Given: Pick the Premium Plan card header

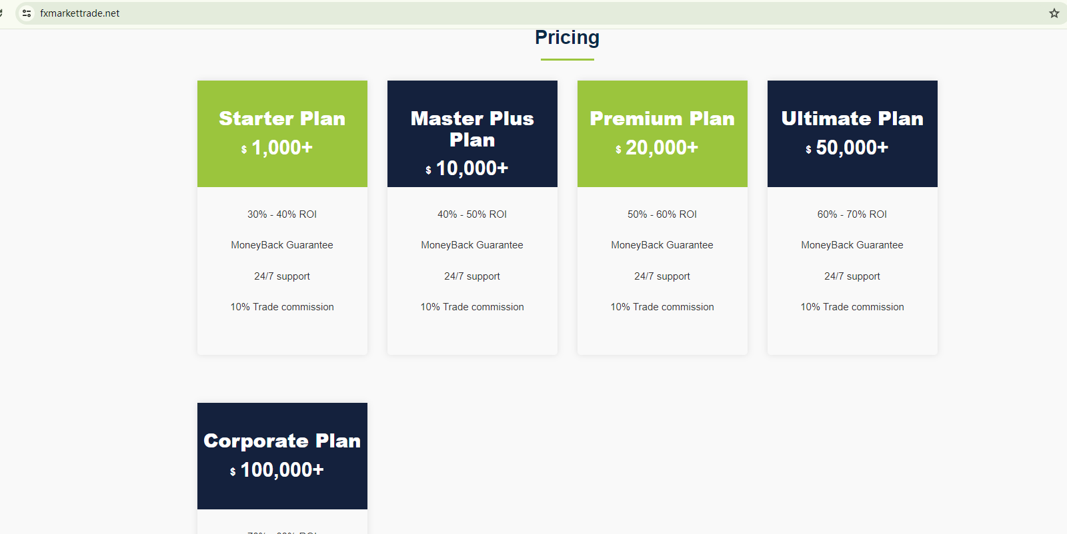Looking at the screenshot, I should coord(662,119).
